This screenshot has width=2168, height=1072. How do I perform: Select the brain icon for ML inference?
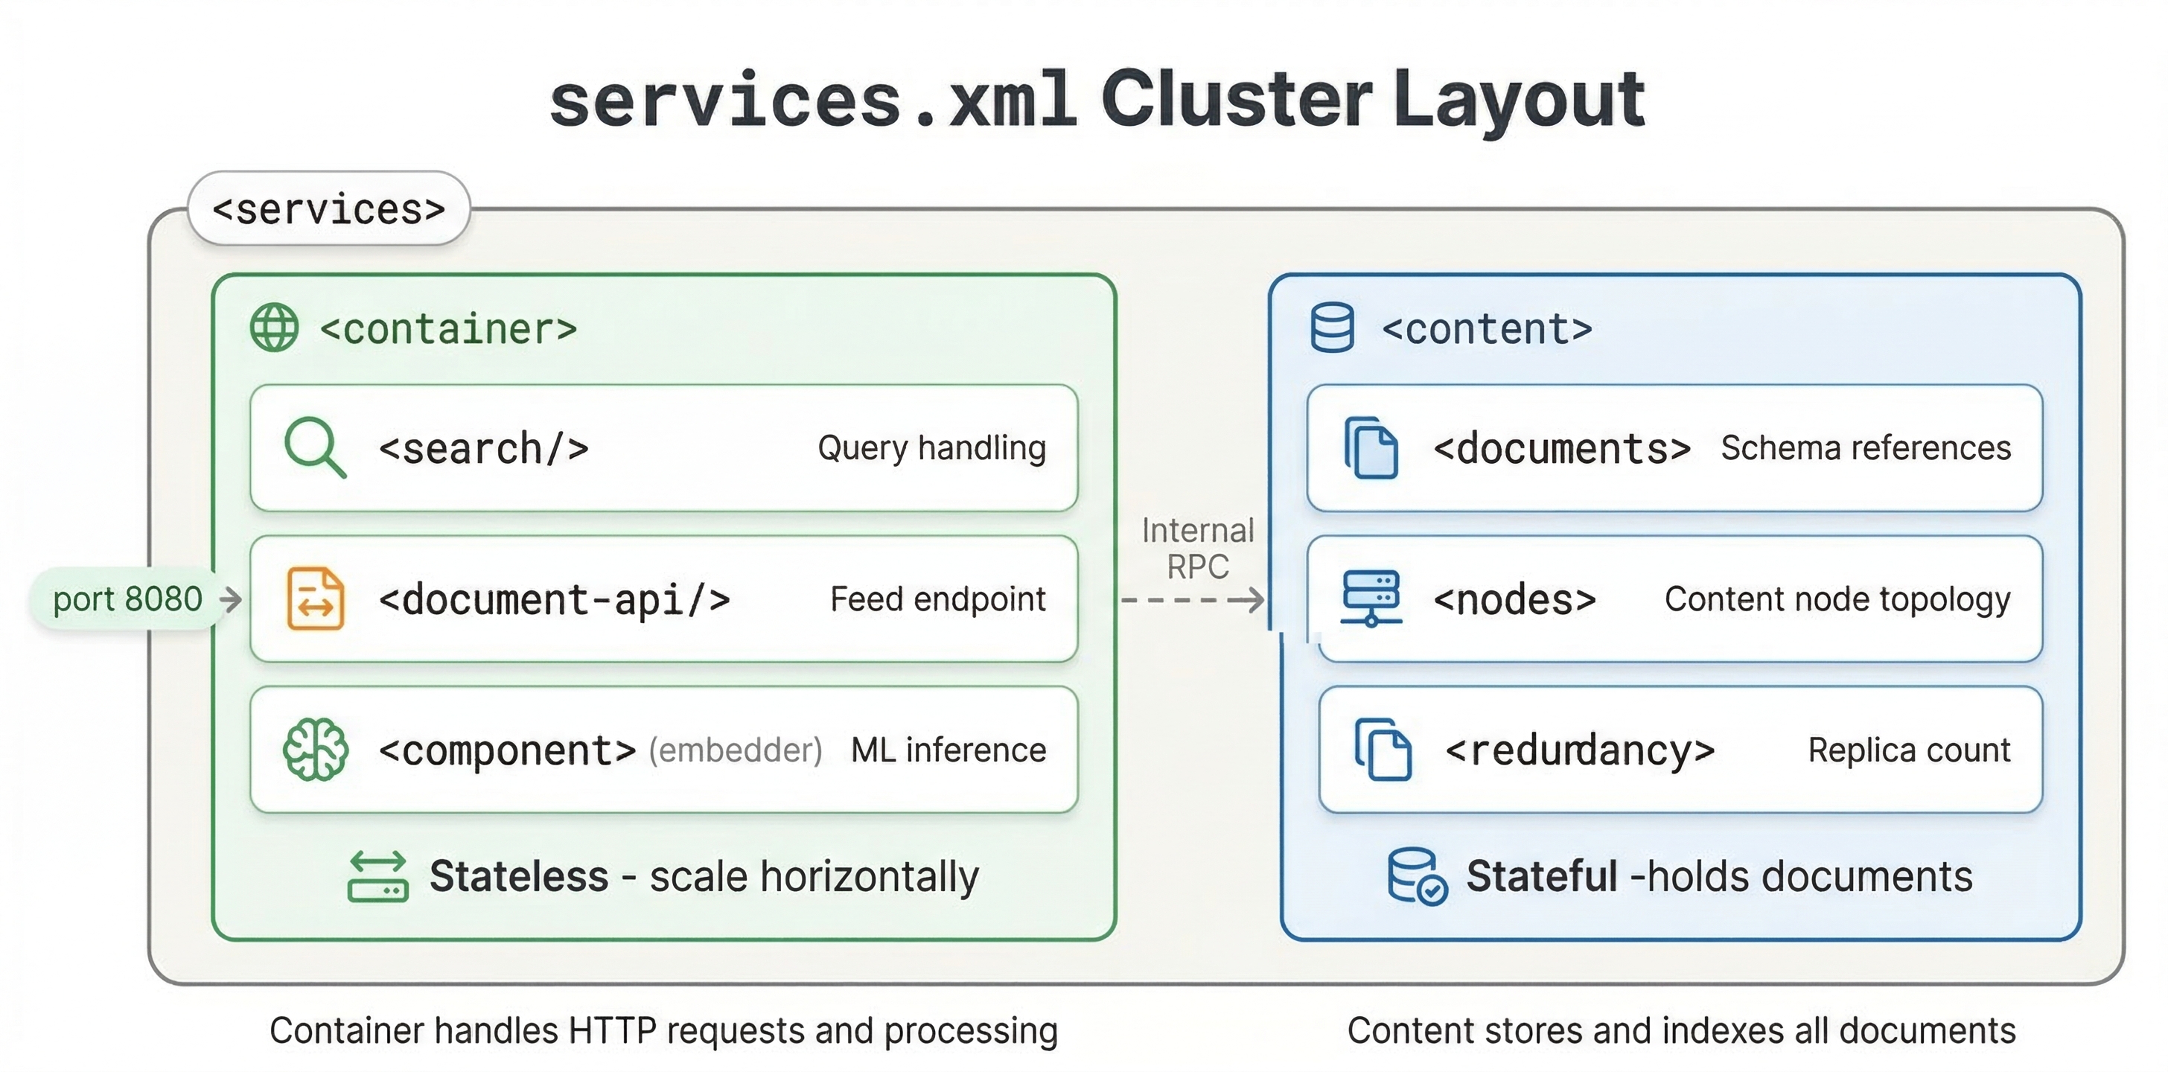coord(314,750)
